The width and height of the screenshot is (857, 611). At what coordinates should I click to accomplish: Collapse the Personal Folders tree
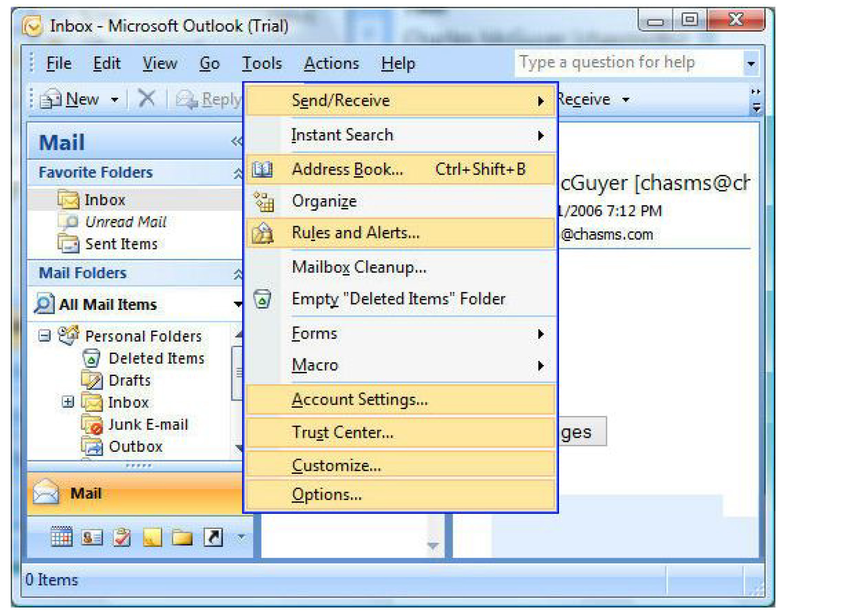pyautogui.click(x=44, y=336)
